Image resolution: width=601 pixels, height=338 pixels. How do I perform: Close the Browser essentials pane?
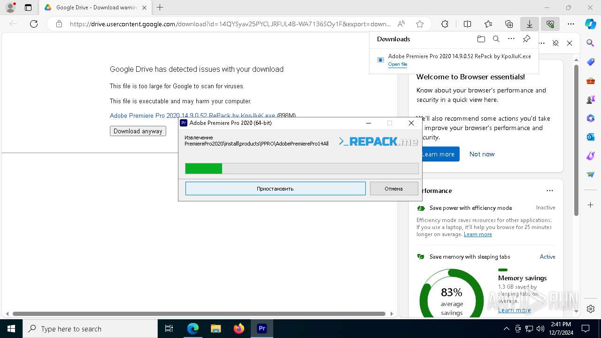pyautogui.click(x=570, y=43)
